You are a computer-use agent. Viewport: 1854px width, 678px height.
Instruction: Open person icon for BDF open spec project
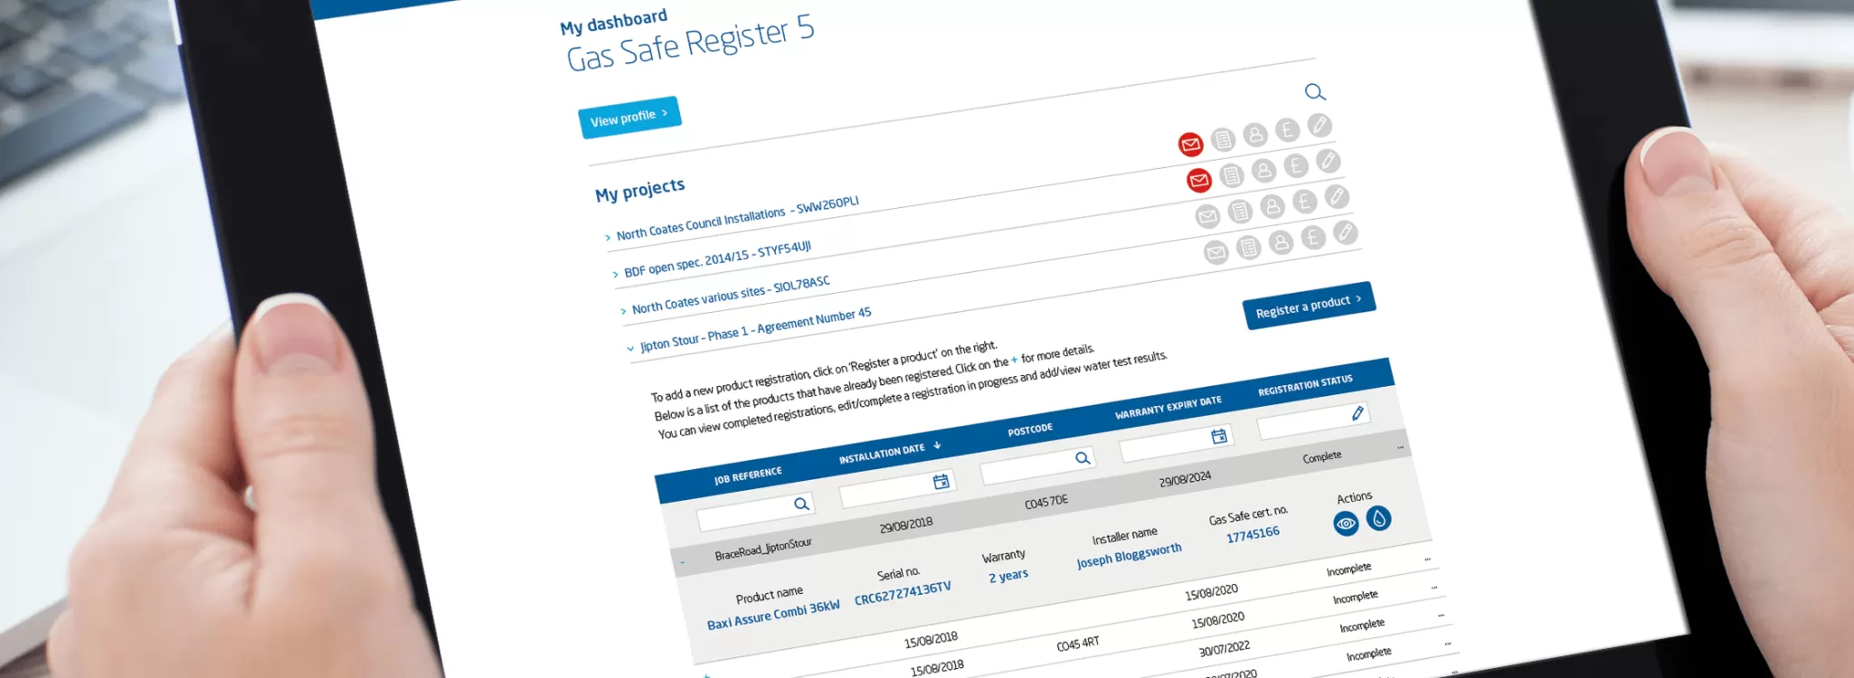(1263, 170)
